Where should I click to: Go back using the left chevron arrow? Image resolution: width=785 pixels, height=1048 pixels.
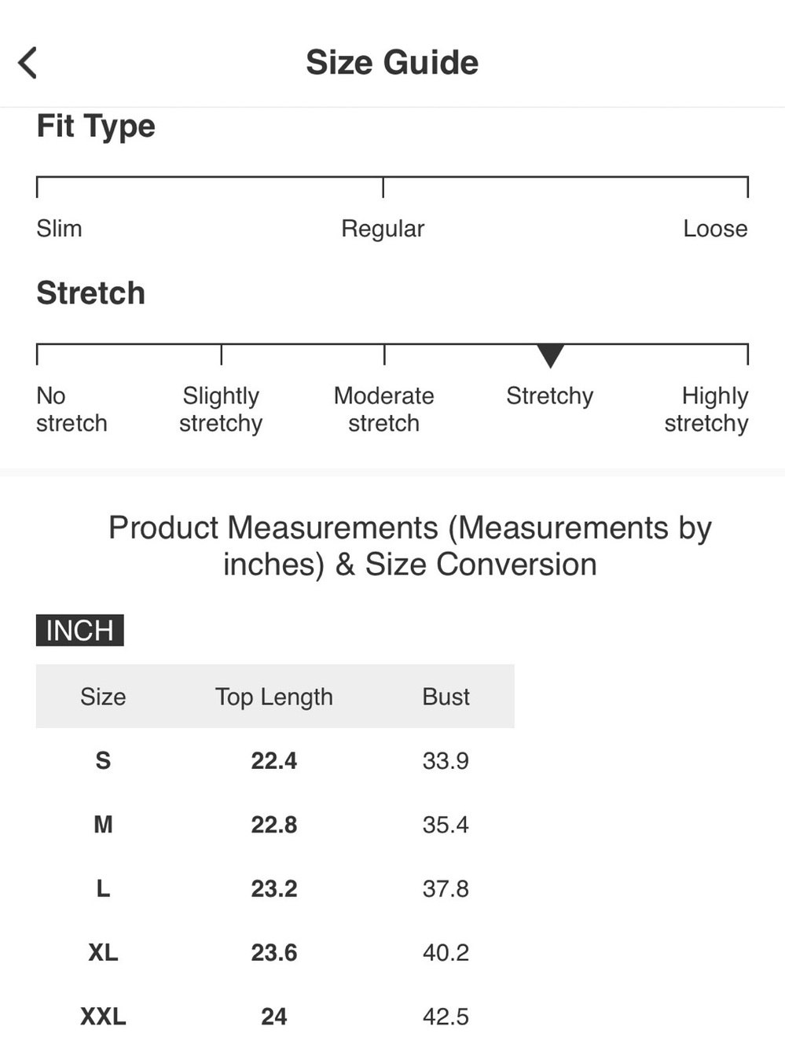(x=28, y=63)
